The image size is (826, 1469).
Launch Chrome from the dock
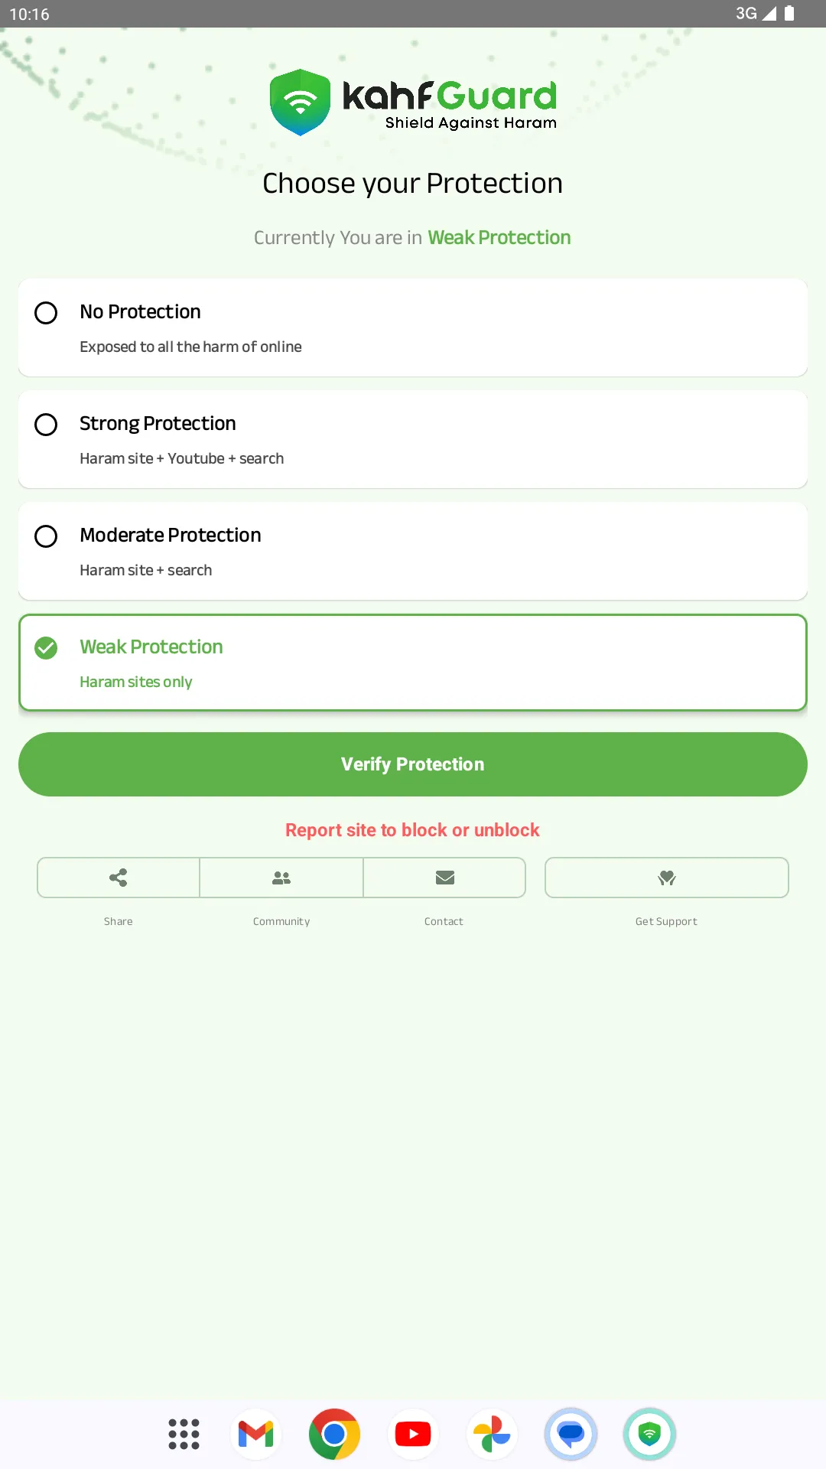pos(334,1435)
